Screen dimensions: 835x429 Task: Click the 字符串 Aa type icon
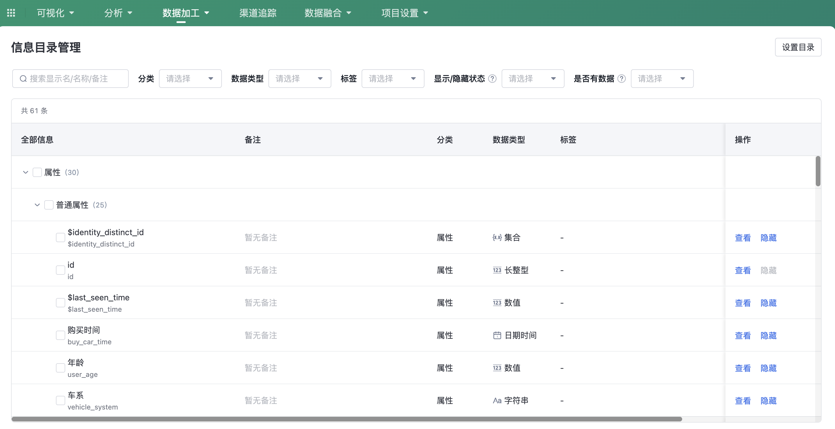[497, 401]
